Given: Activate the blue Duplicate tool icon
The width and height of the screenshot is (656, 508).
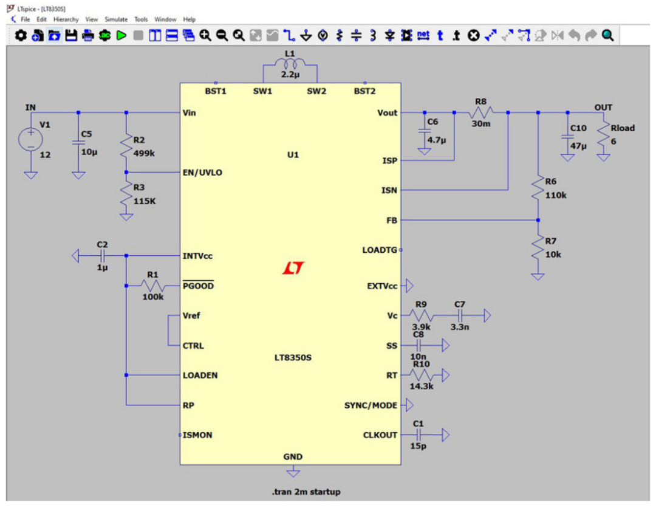Looking at the screenshot, I should point(490,36).
